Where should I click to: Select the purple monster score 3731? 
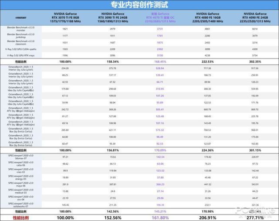tap(160, 29)
